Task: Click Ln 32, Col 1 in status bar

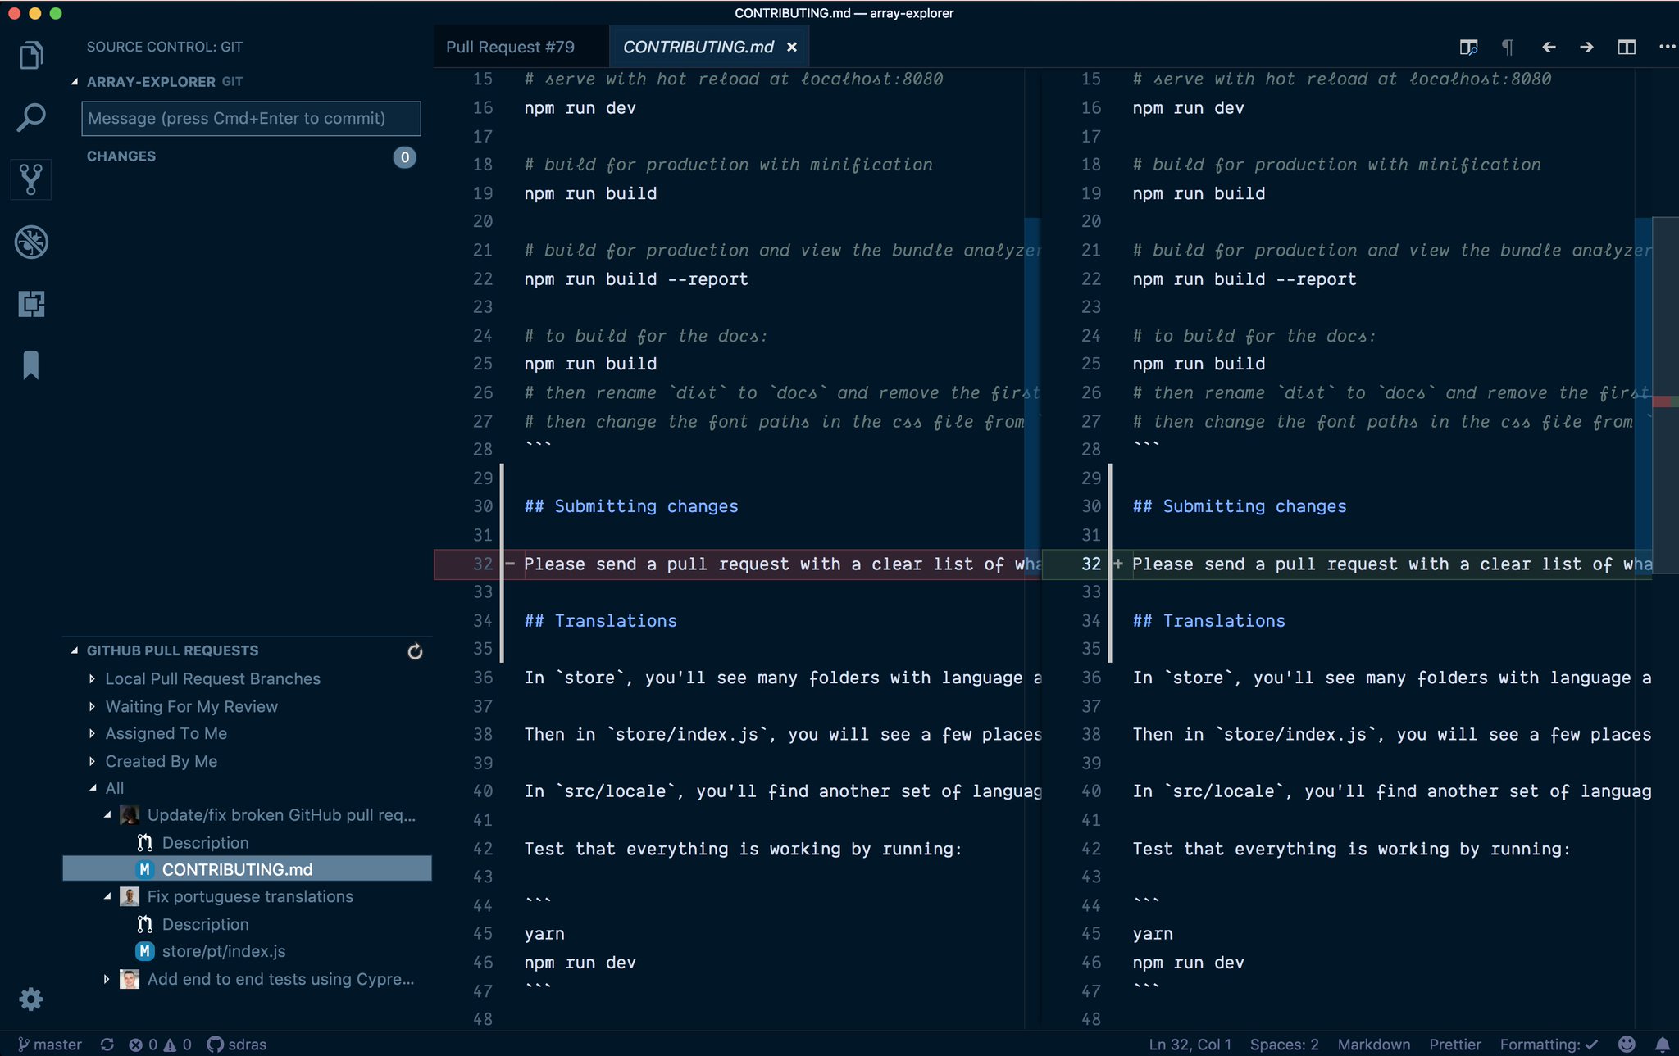Action: tap(1190, 1045)
